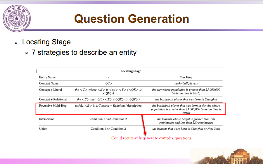
Task: Click the red annotation about complex questions
Action: click(x=151, y=138)
